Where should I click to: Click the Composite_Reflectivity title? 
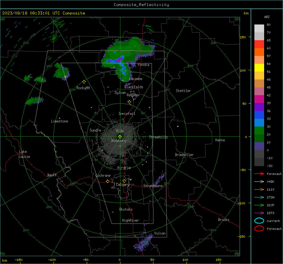[x=141, y=5]
